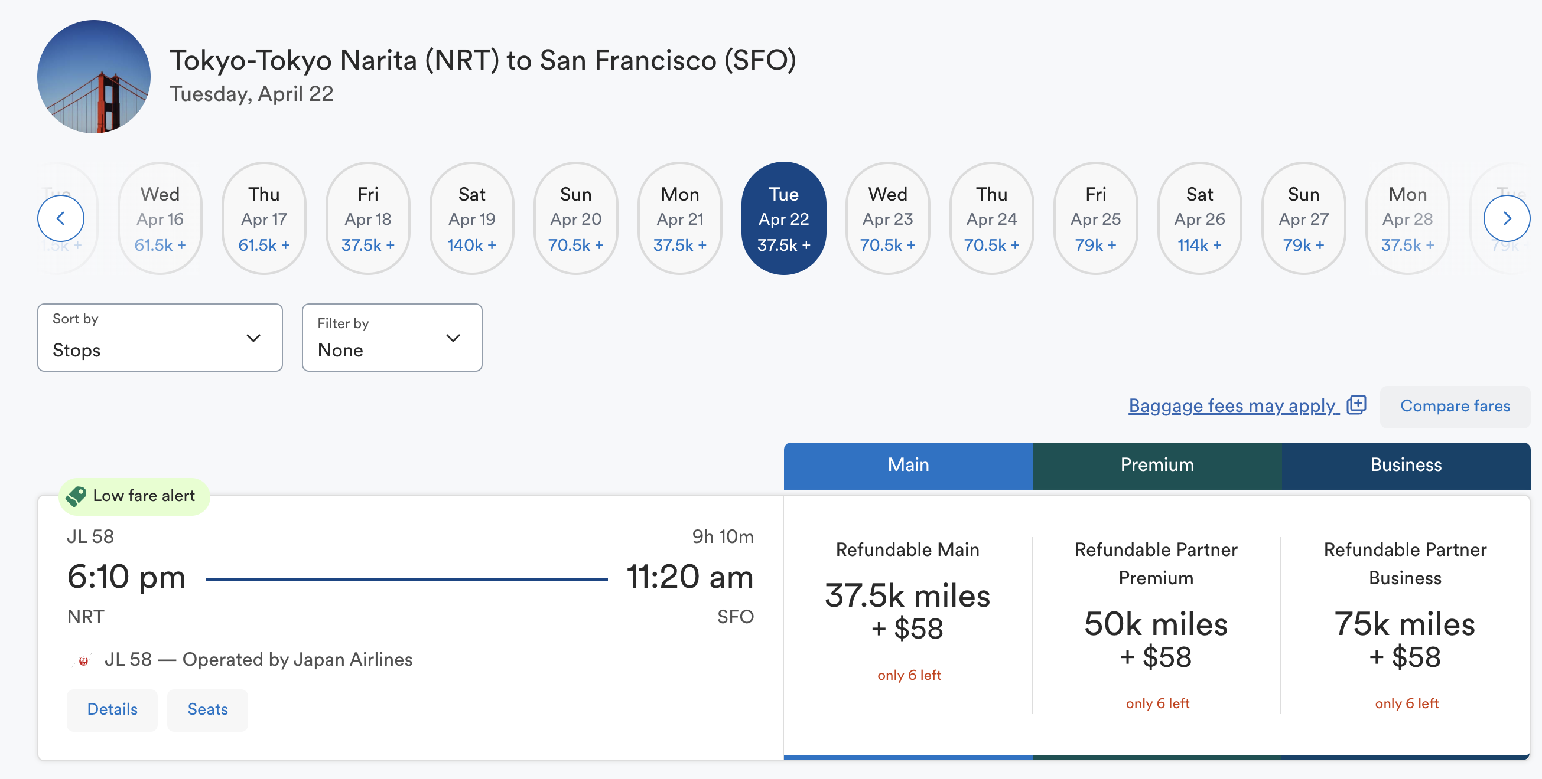Select Fri Apr 18 date option
The height and width of the screenshot is (779, 1542).
[x=367, y=219]
